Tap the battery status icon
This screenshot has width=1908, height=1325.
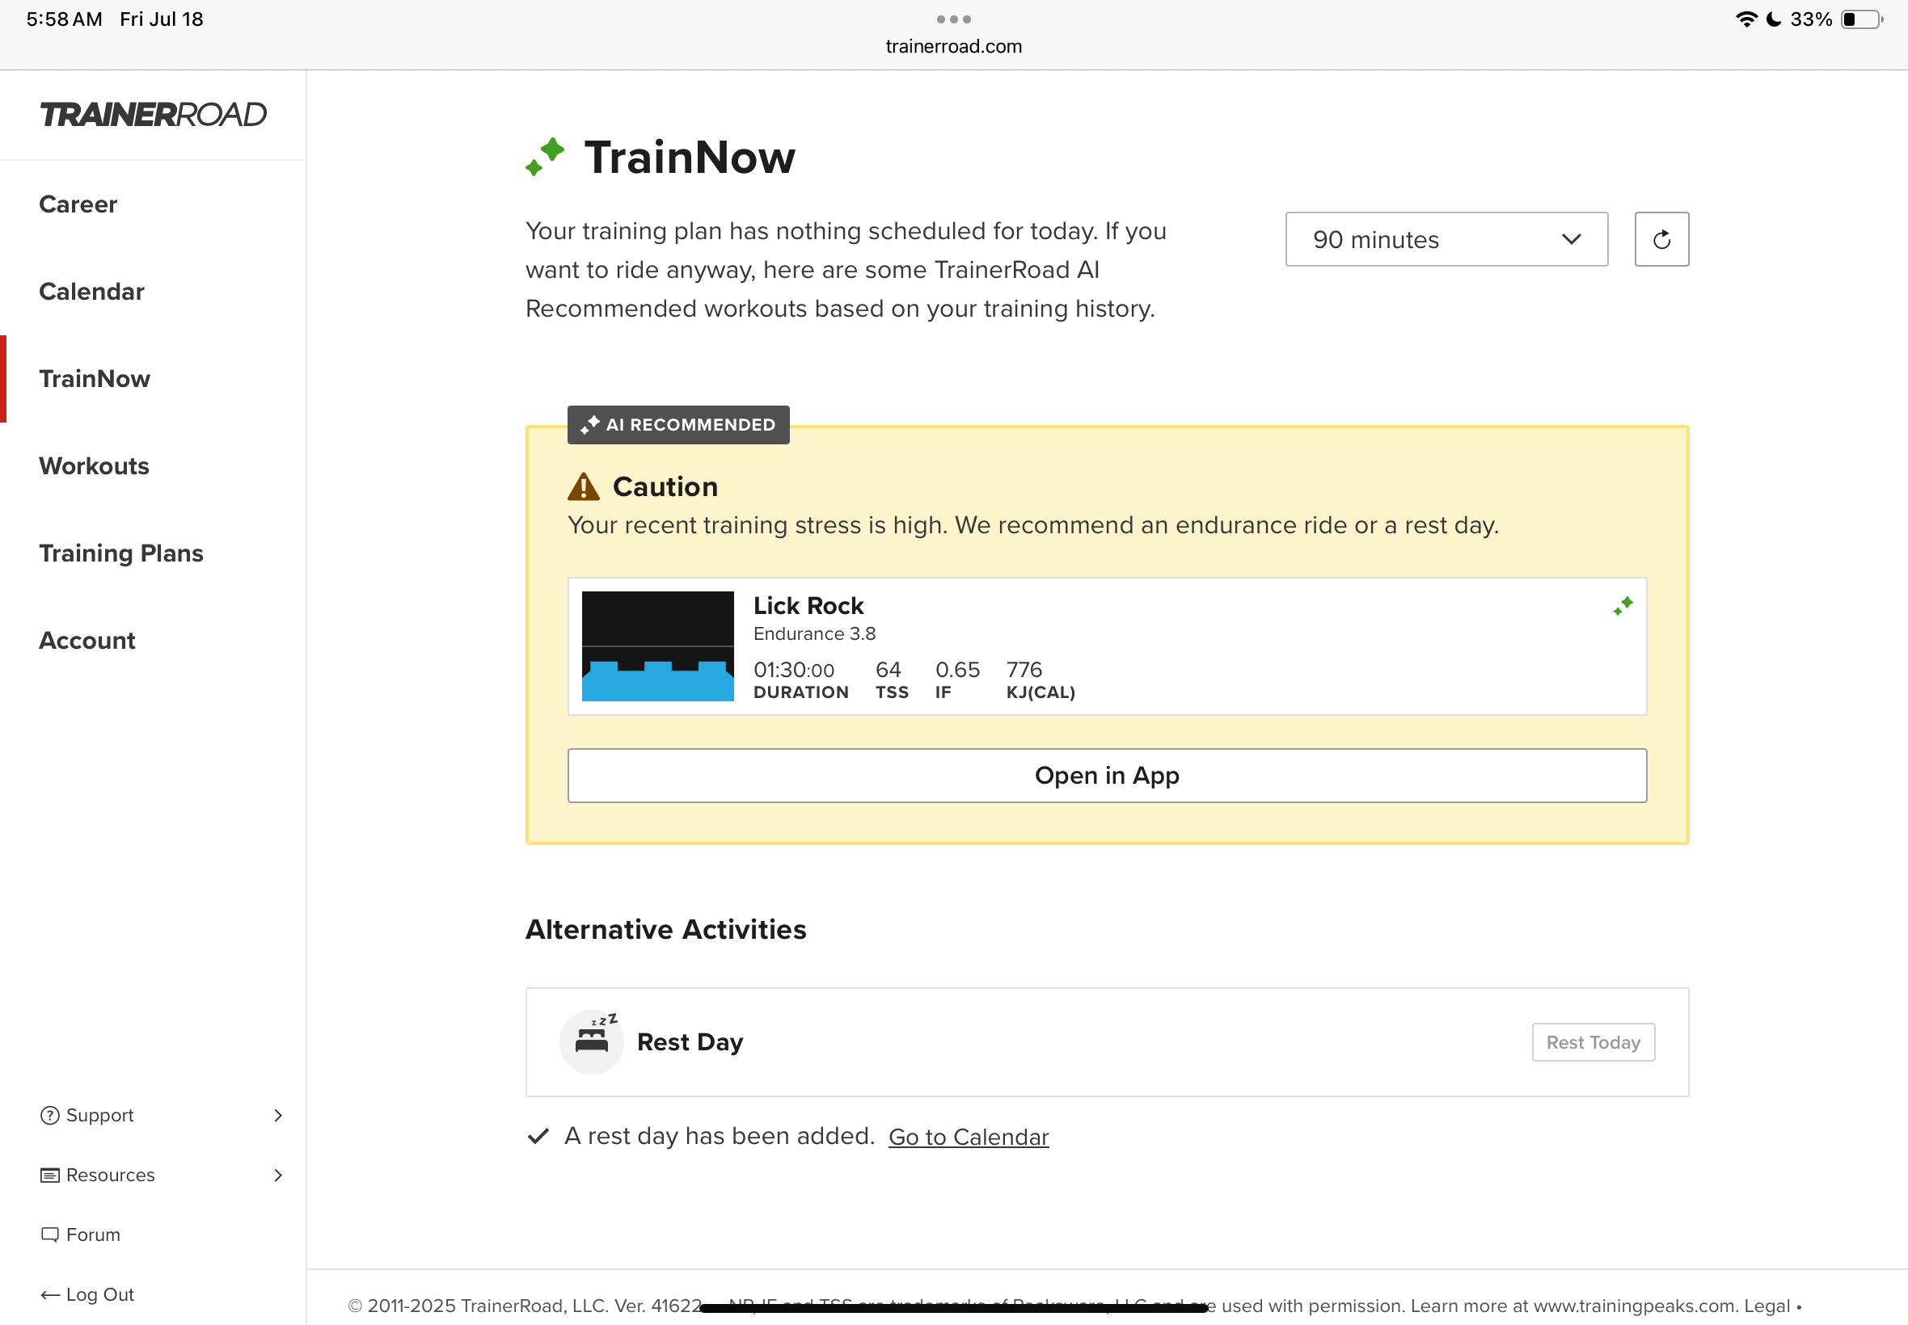tap(1861, 19)
